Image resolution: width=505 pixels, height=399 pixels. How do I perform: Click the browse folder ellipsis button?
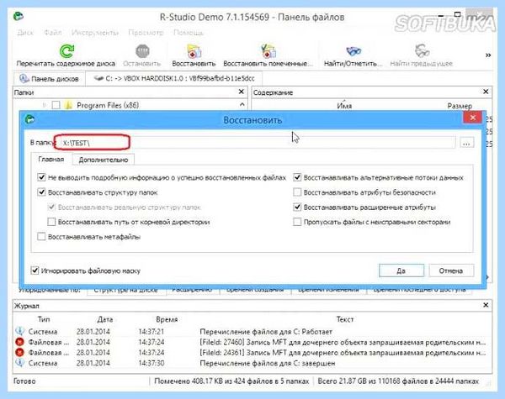click(466, 143)
